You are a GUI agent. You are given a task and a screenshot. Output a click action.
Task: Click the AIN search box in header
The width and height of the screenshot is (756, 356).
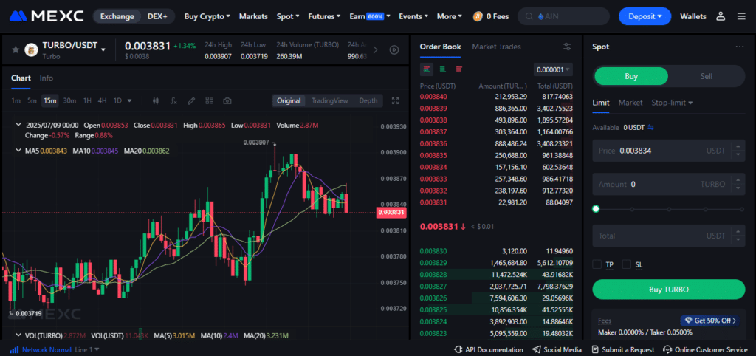coord(563,16)
